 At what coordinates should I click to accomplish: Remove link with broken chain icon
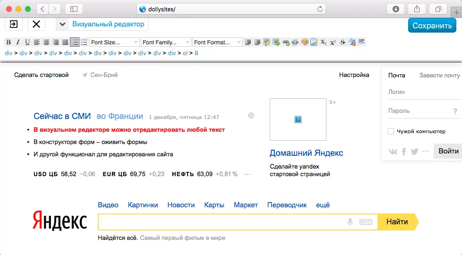[295, 42]
